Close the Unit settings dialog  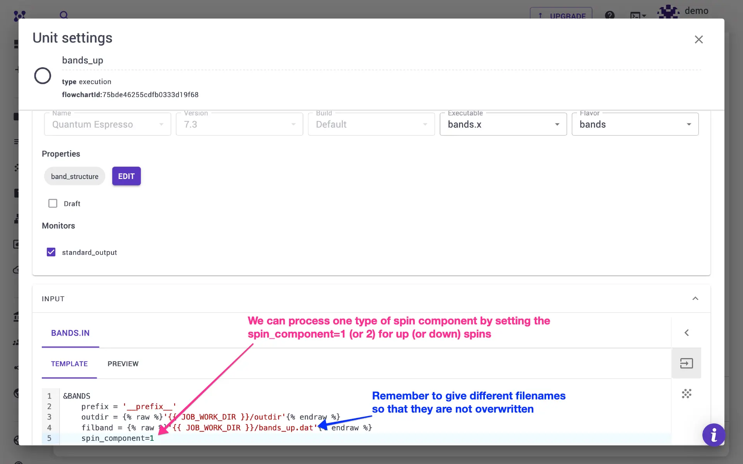pos(698,39)
